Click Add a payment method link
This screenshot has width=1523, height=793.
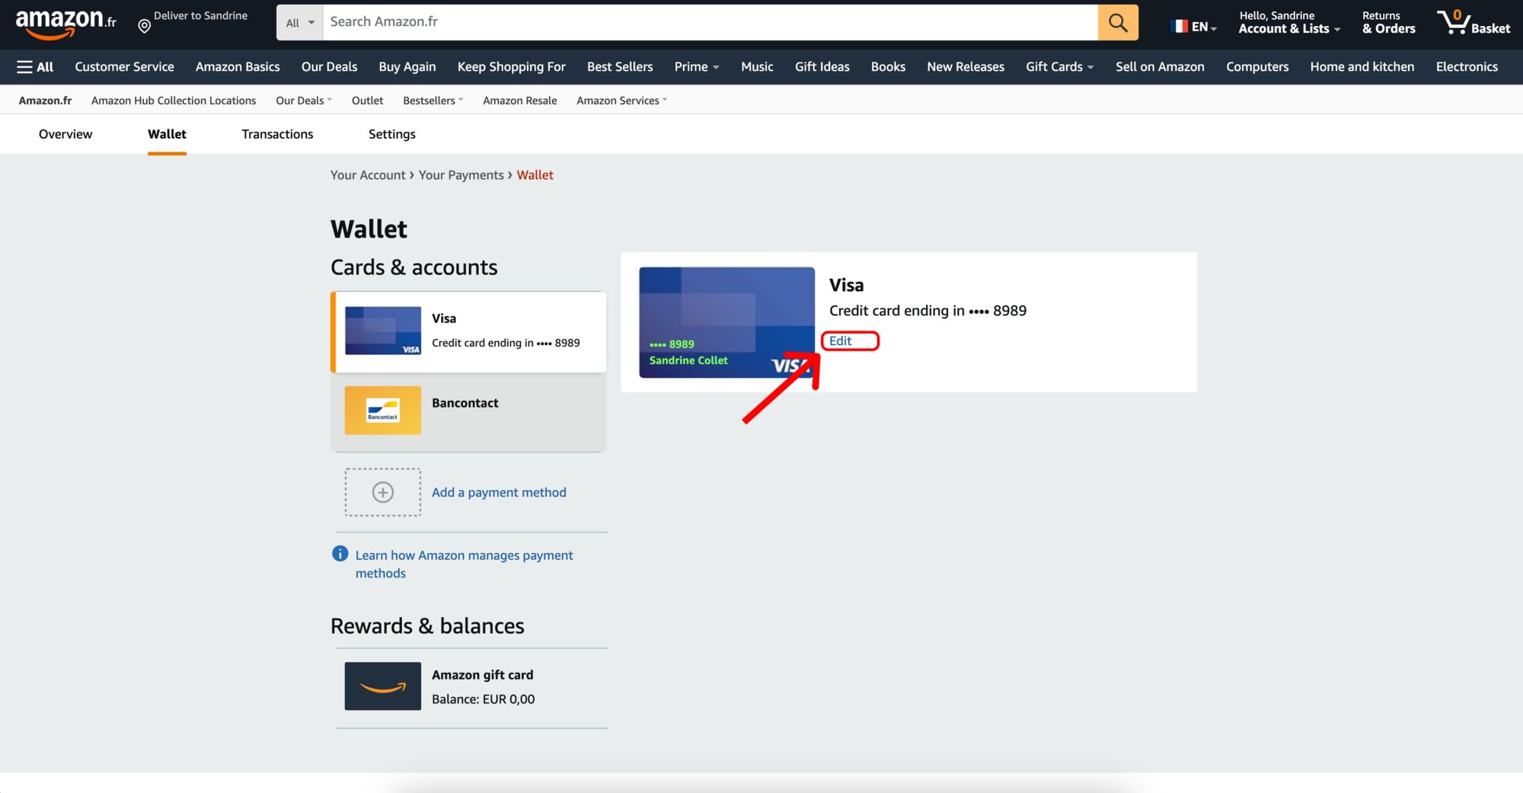499,492
